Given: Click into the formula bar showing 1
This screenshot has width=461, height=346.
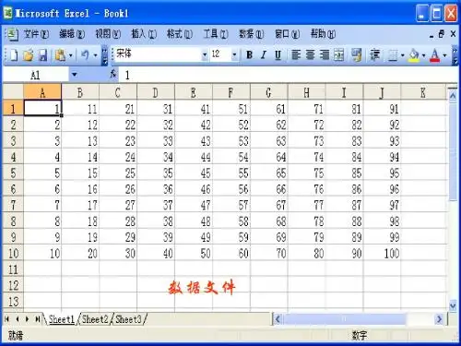Looking at the screenshot, I should pos(289,75).
